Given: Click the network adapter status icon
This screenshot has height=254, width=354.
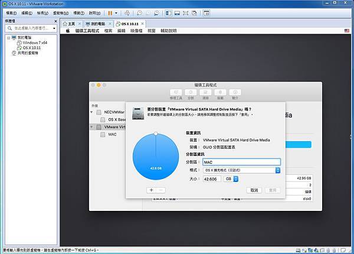Looking at the screenshot, I should pos(310,250).
